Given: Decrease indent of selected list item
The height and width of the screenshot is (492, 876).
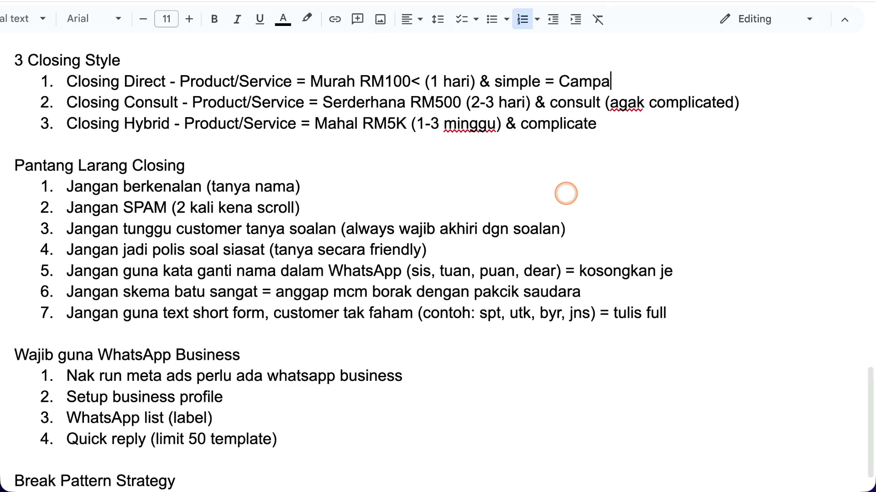Looking at the screenshot, I should (553, 19).
